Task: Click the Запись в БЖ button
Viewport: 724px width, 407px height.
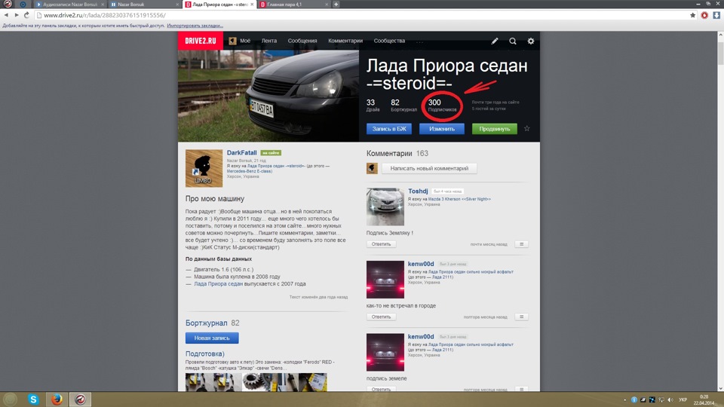Action: click(x=389, y=129)
